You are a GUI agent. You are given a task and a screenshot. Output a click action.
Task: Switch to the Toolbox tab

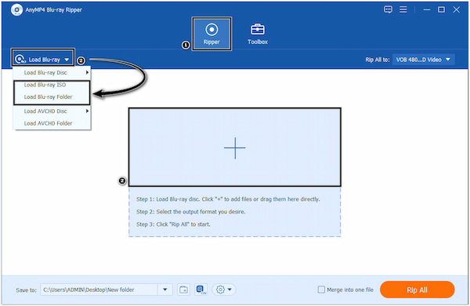(x=258, y=34)
